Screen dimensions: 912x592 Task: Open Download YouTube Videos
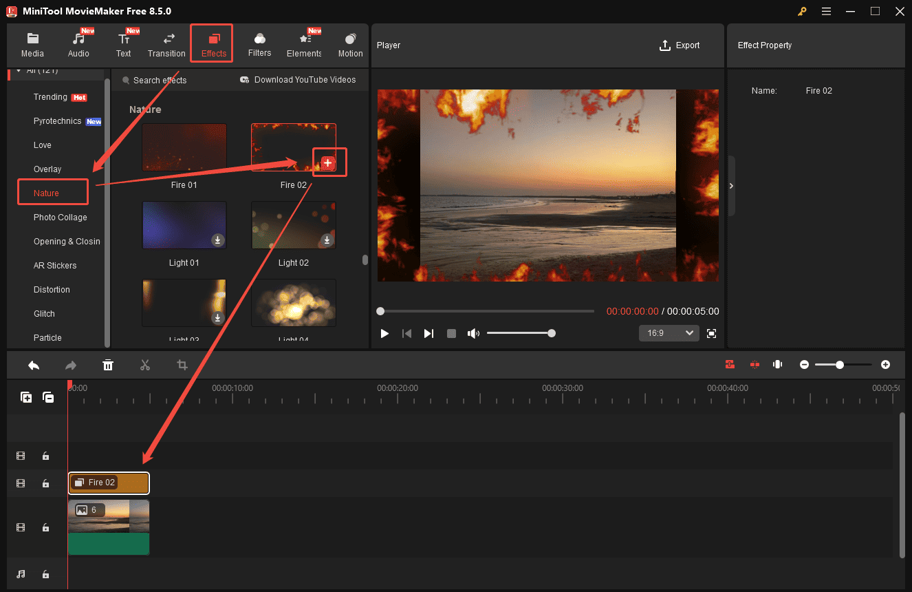coord(298,80)
